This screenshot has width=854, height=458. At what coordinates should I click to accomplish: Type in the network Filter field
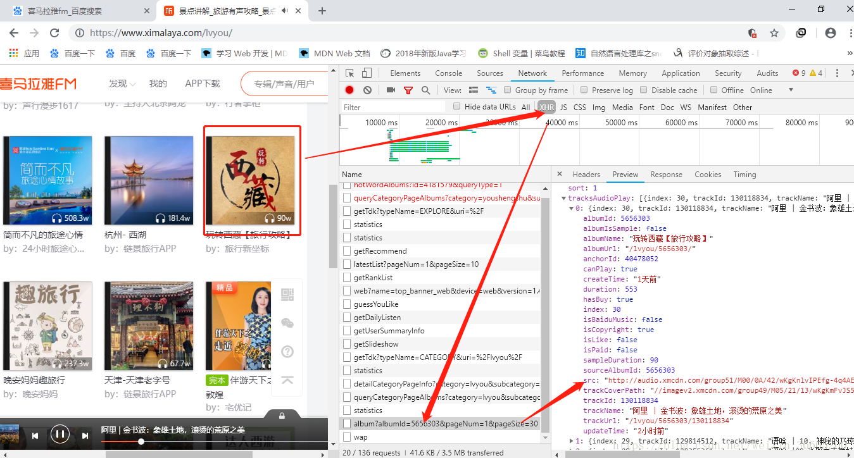click(392, 108)
